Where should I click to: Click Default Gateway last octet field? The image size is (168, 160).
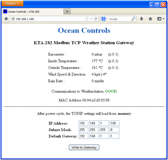[115, 136]
